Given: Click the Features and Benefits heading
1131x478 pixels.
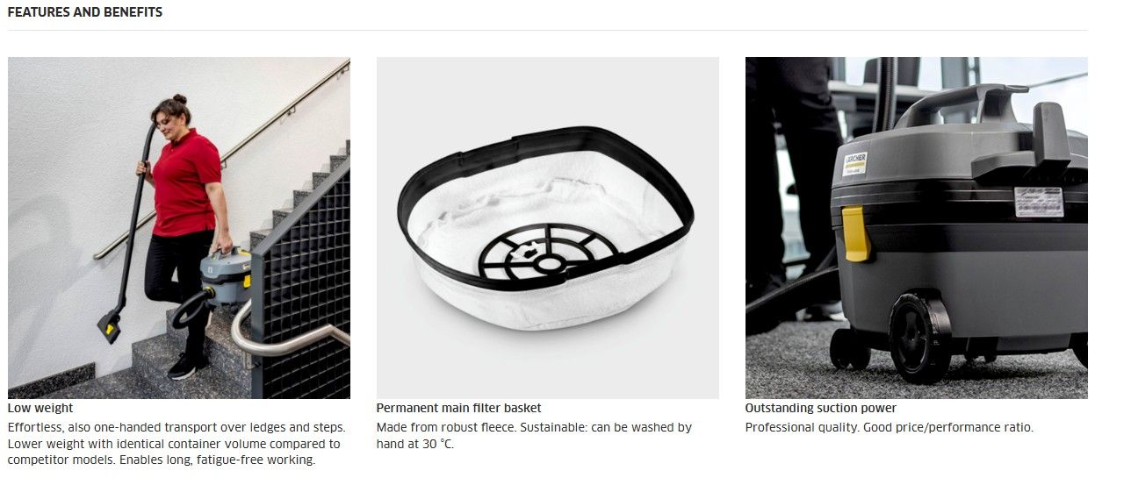Looking at the screenshot, I should pos(84,12).
